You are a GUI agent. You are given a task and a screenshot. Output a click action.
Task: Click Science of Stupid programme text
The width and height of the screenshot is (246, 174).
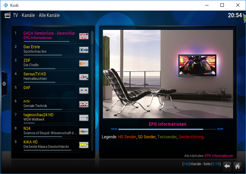pos(50,133)
